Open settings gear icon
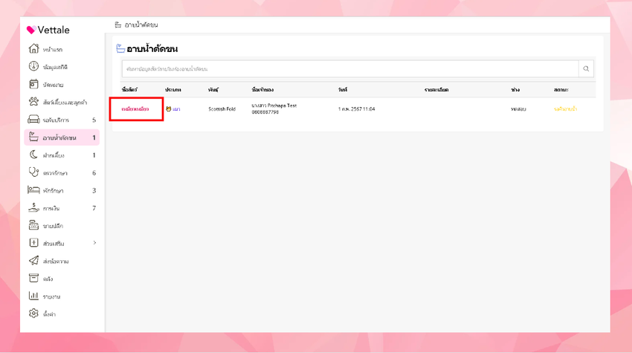Screen dimensions: 632x353 (x=34, y=314)
